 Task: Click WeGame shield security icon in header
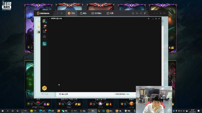133,13
